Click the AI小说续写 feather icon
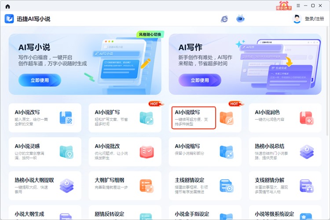This screenshot has width=330, height=220. pyautogui.click(x=227, y=118)
